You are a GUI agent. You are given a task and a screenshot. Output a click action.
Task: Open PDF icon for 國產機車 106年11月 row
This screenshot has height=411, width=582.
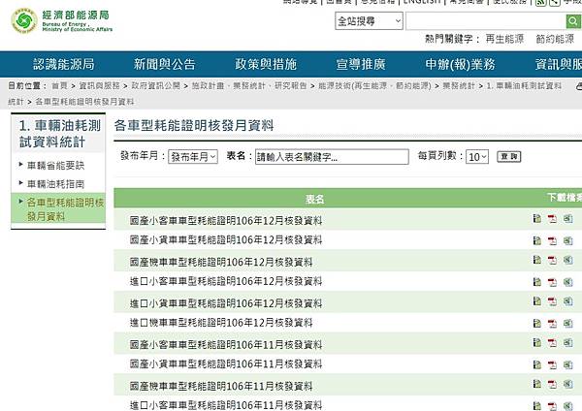click(x=552, y=384)
